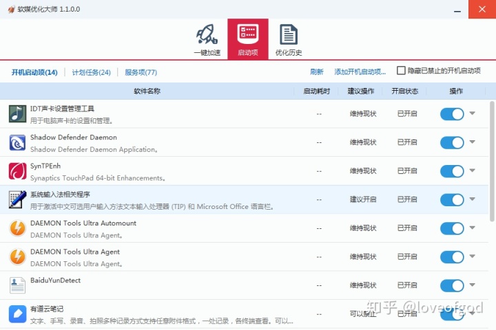Expand DAEMON Tools Ultra Automount arrow

pyautogui.click(x=473, y=228)
